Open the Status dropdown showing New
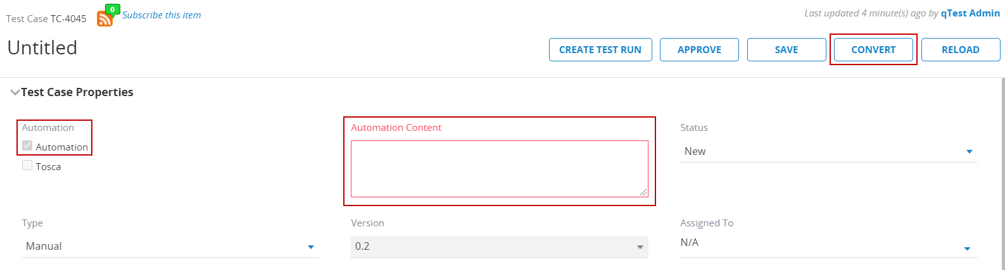Screen dimensions: 1005x270 tap(828, 152)
